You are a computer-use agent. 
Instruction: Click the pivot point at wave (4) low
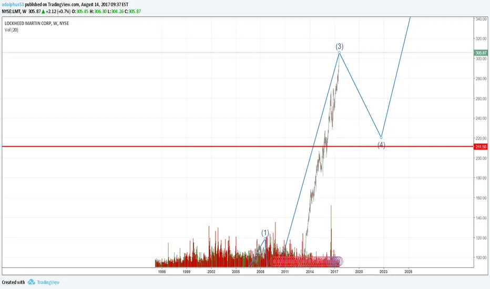point(381,138)
